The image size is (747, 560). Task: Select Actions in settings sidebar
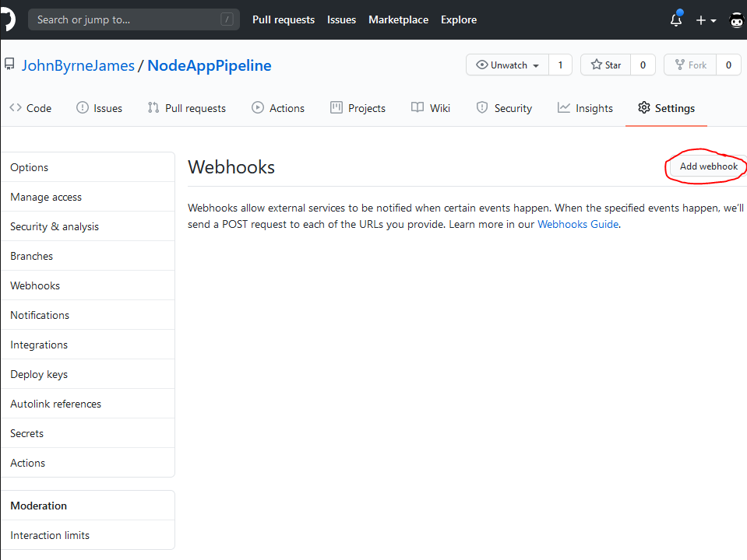[88, 463]
